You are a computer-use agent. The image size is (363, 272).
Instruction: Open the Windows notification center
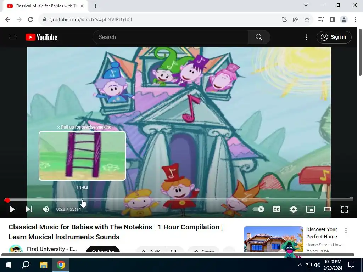pyautogui.click(x=351, y=265)
